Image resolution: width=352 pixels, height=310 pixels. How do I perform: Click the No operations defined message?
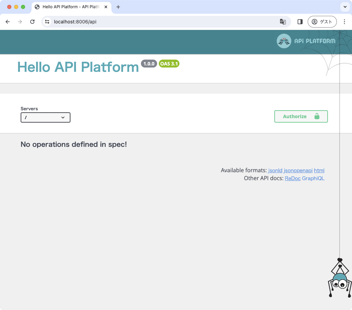click(x=74, y=144)
